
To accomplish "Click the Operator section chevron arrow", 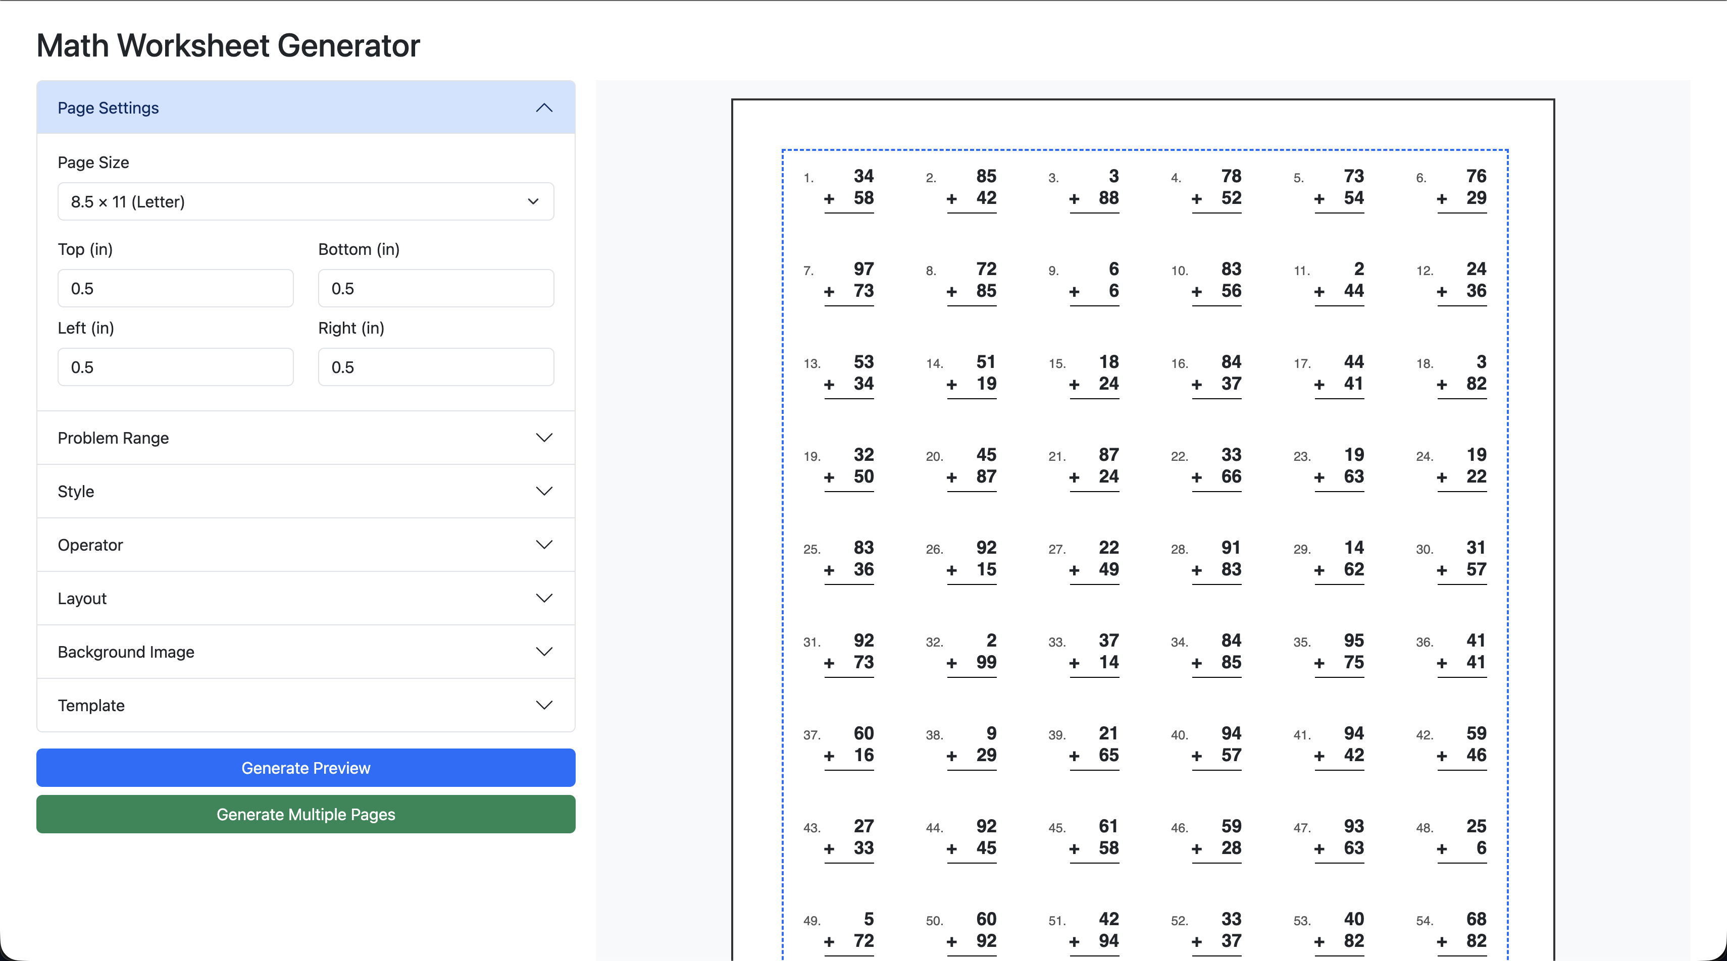I will pos(544,545).
